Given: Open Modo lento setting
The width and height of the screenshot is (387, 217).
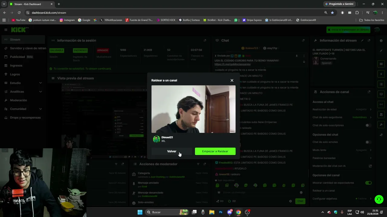Looking at the screenshot, I should point(342,150).
